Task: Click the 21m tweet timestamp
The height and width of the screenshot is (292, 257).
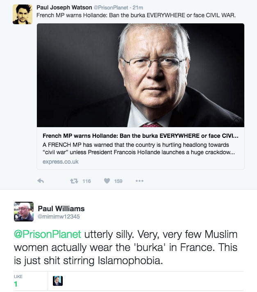Action: coord(136,7)
